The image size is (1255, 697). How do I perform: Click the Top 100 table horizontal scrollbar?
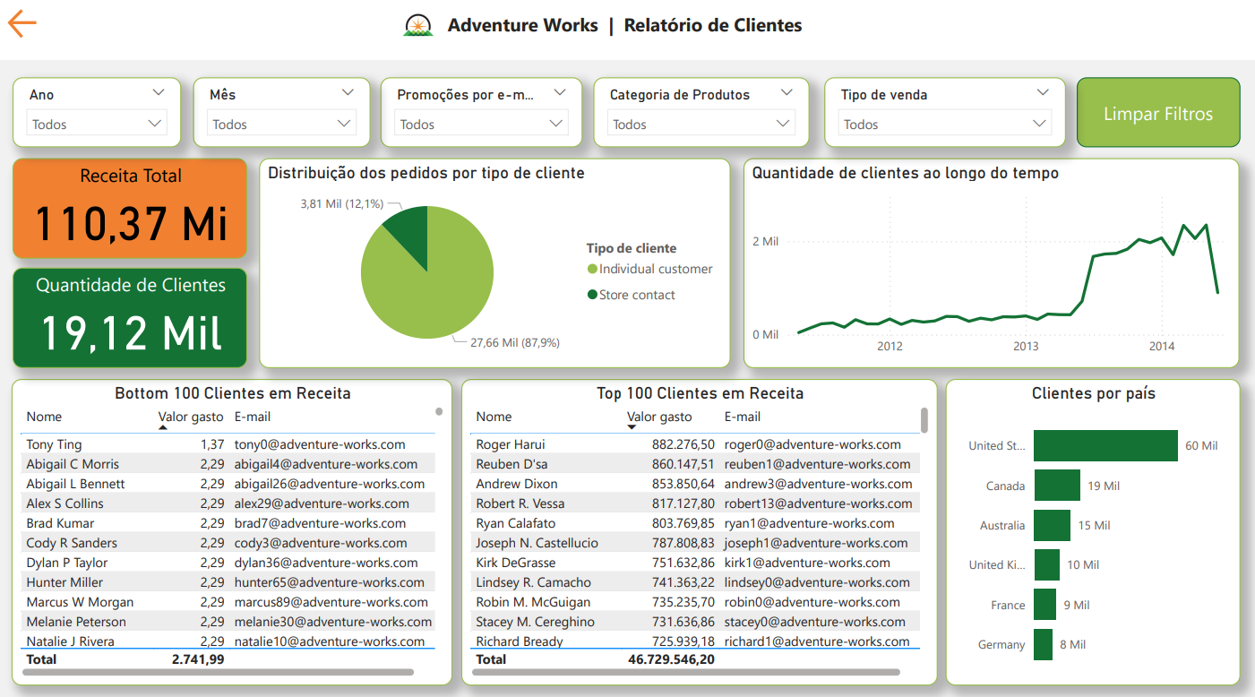click(x=685, y=671)
